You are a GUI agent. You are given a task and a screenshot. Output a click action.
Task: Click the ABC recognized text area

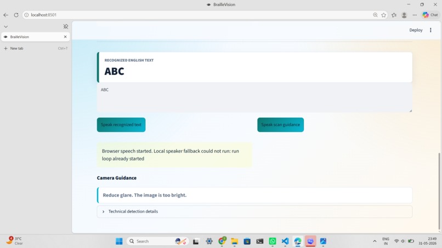[x=254, y=98]
